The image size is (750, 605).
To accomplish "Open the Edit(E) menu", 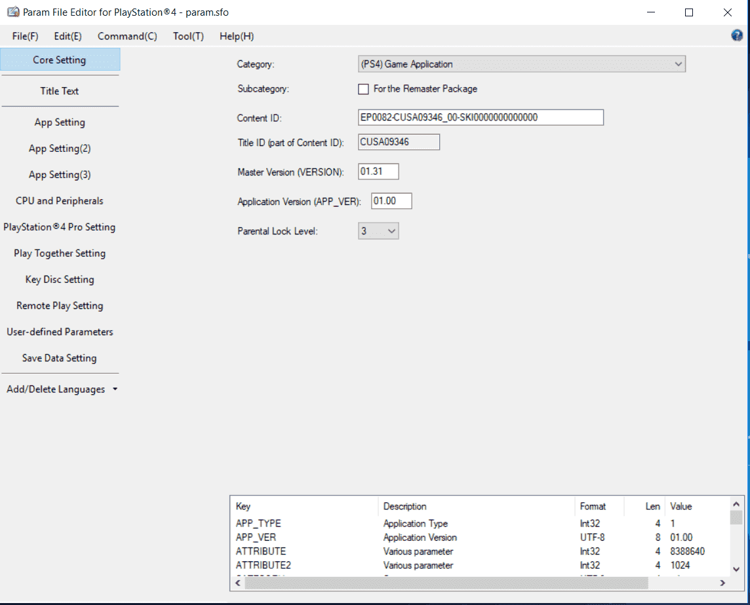I will (68, 36).
